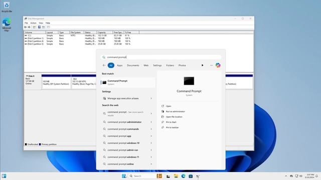Open the View menu in Disk Management
The image size is (321, 180).
pyautogui.click(x=41, y=23)
